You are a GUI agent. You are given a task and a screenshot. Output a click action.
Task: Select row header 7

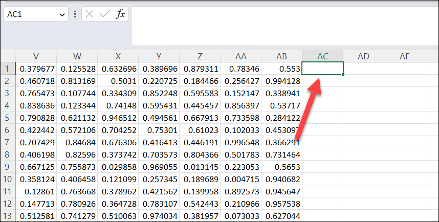click(7, 142)
